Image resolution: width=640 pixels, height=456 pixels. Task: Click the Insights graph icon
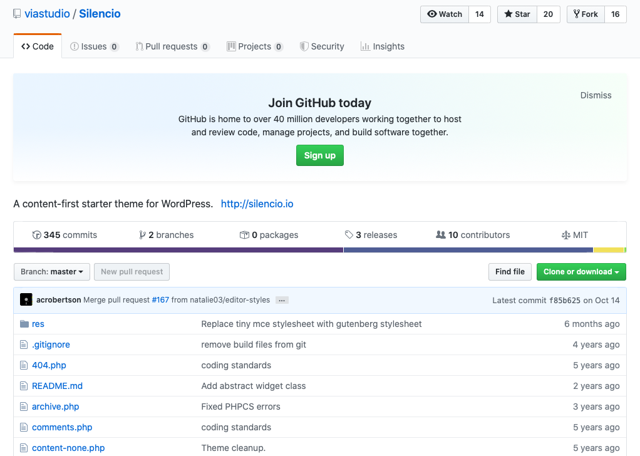[x=365, y=46]
